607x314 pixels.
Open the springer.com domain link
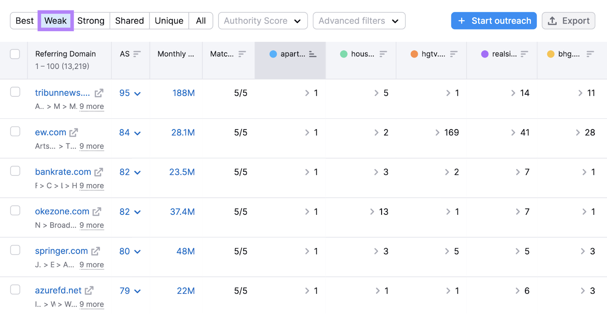[x=61, y=251]
